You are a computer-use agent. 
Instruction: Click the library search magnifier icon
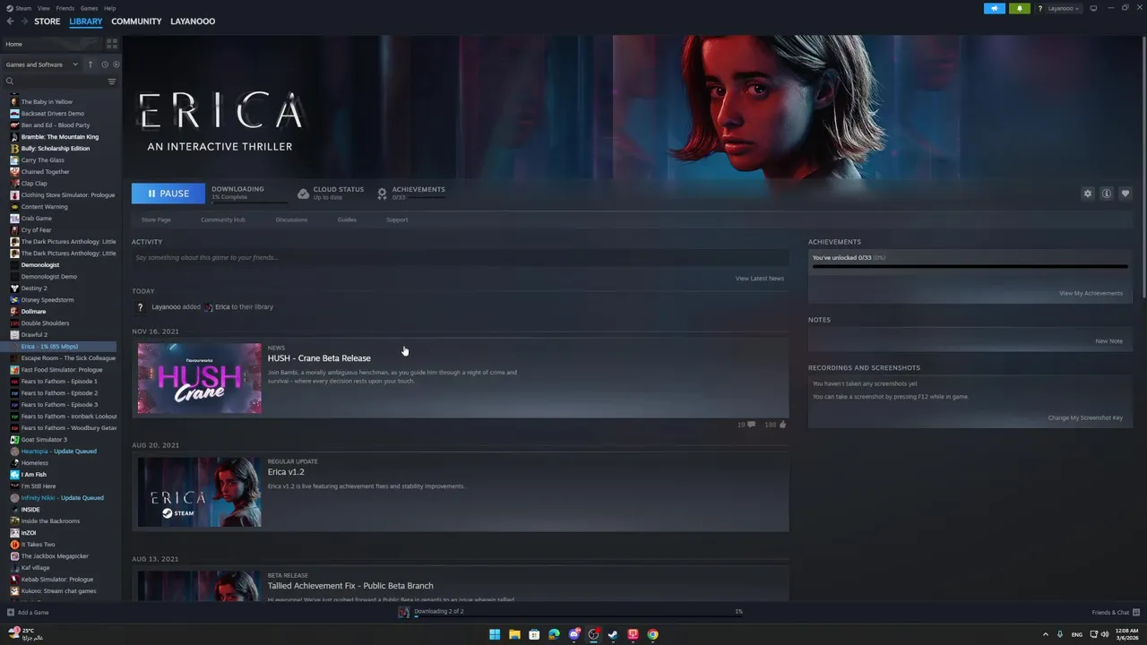pyautogui.click(x=10, y=82)
